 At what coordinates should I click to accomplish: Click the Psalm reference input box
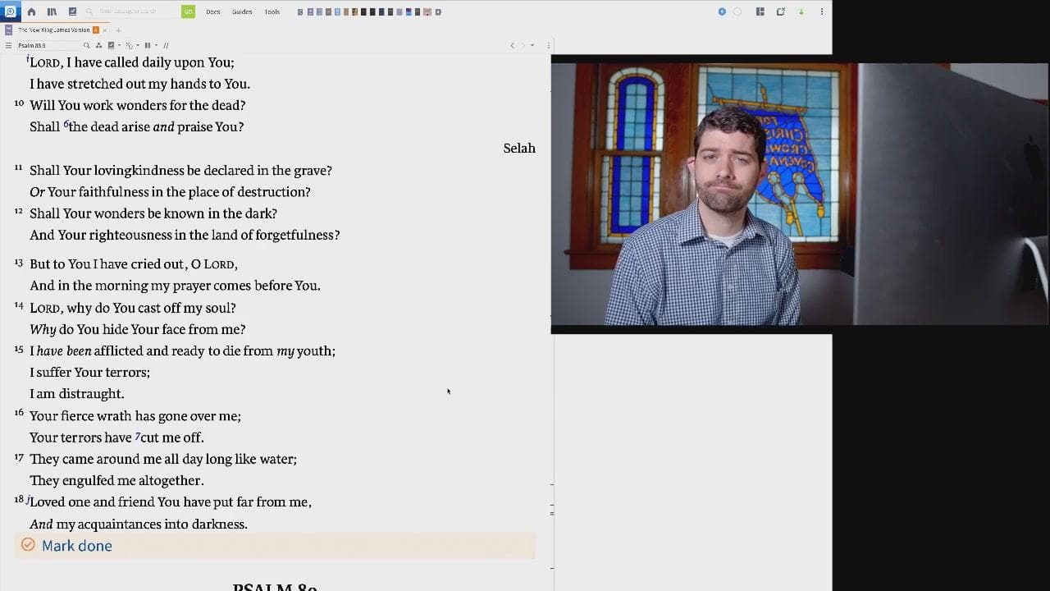tap(48, 45)
